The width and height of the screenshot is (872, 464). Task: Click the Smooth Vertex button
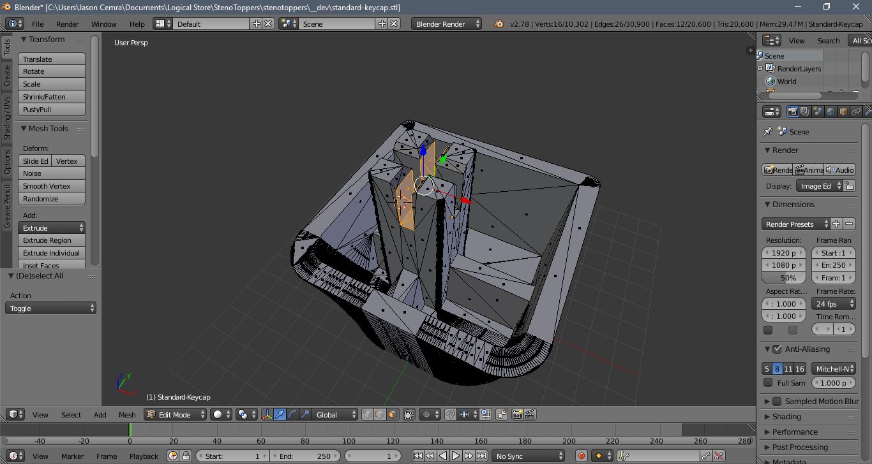click(51, 186)
